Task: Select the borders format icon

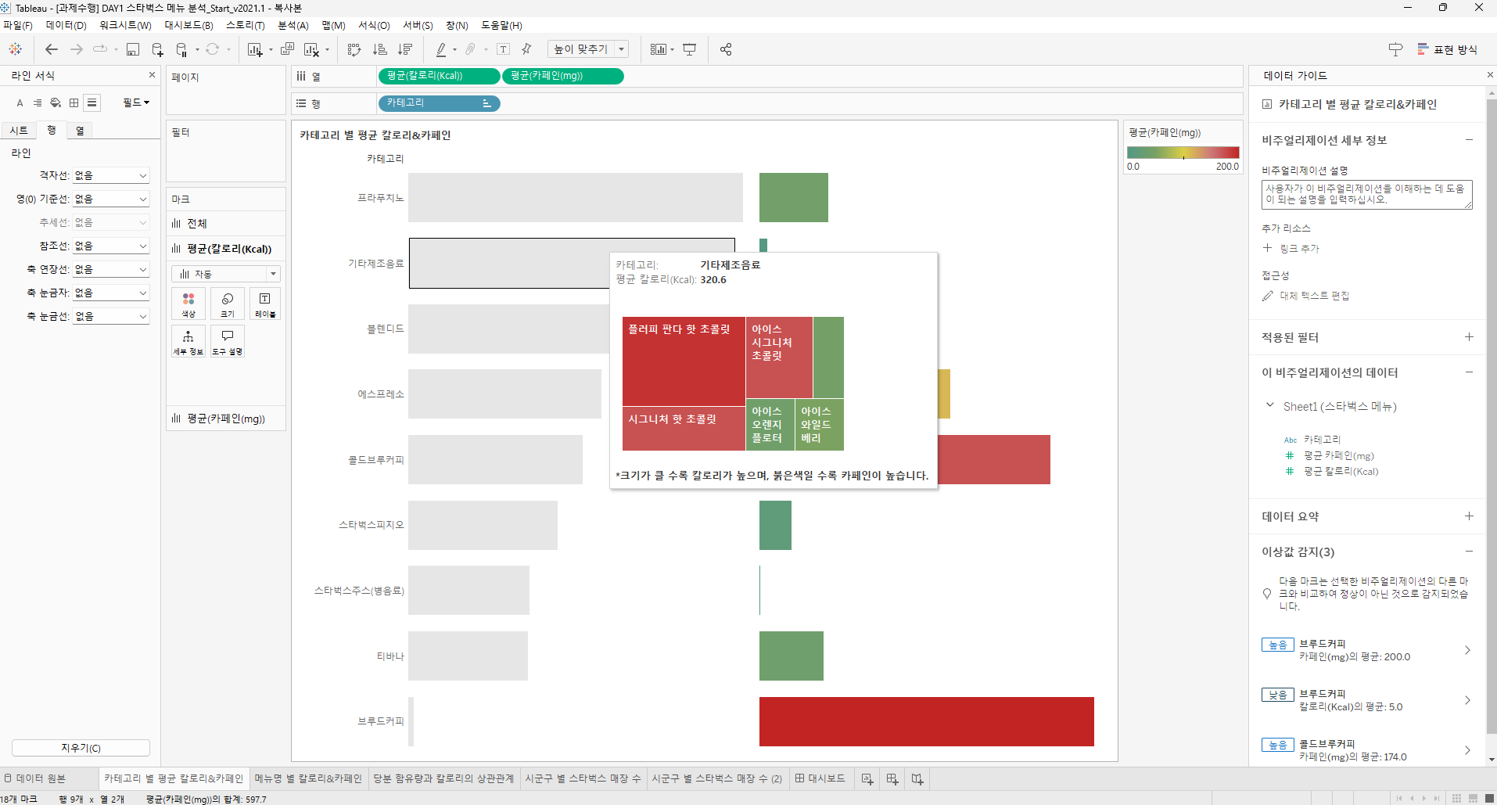Action: pos(74,102)
